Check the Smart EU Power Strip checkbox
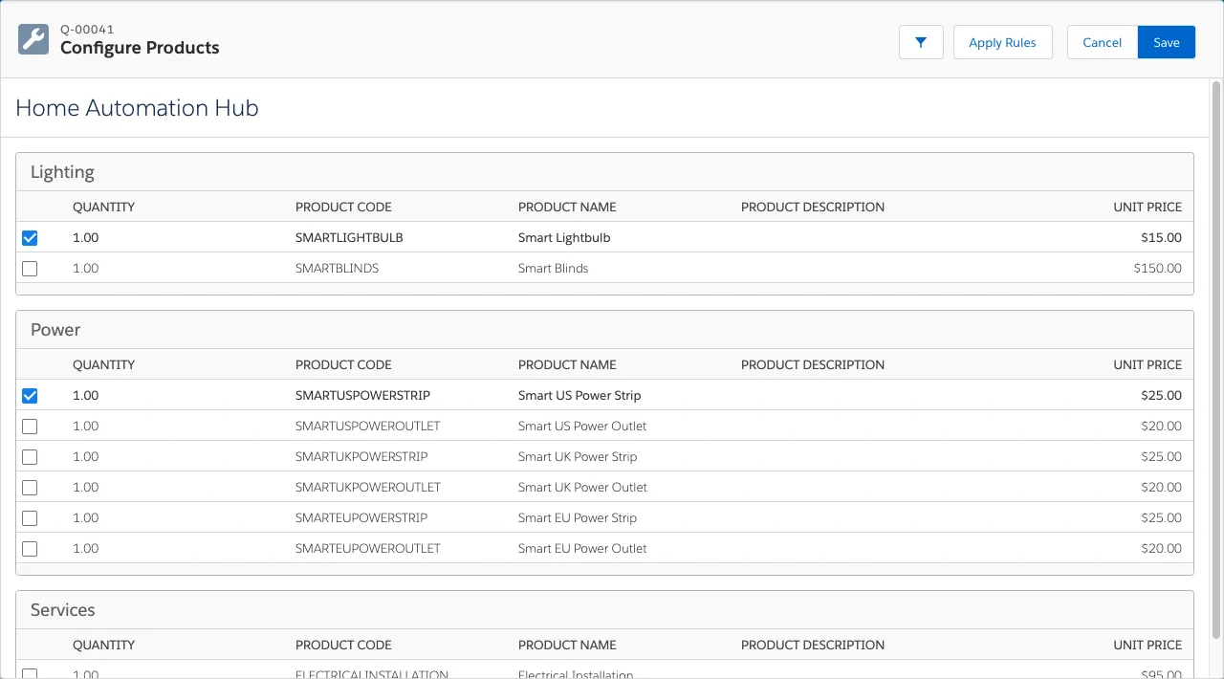This screenshot has width=1224, height=679. click(x=30, y=518)
